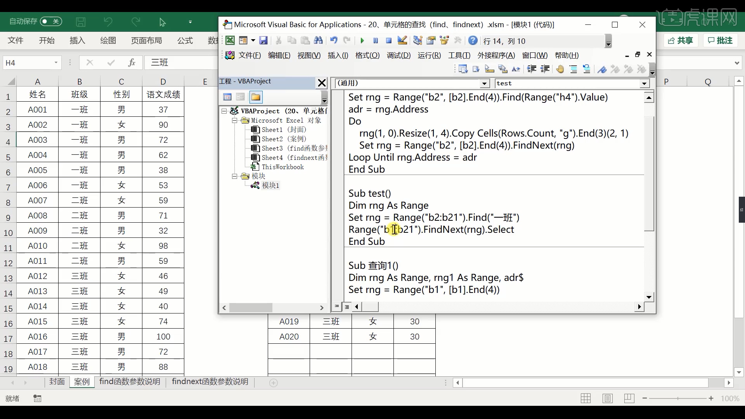This screenshot has height=419, width=745.
Task: Open Properties Window icon in toolbar
Action: [431, 40]
